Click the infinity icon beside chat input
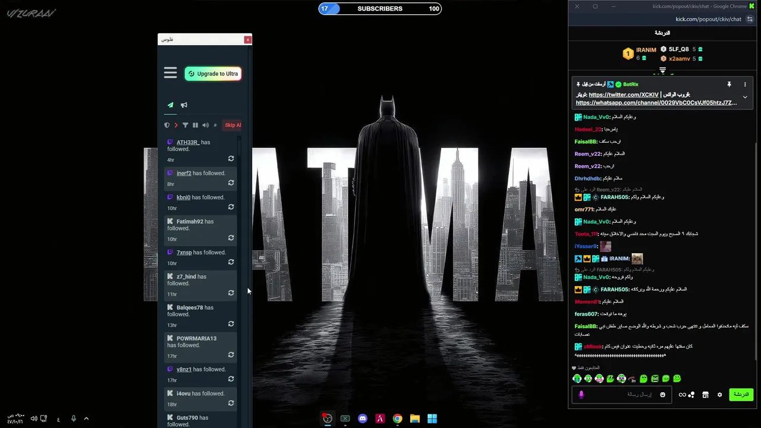Screen dimensions: 761x428 tap(683, 395)
